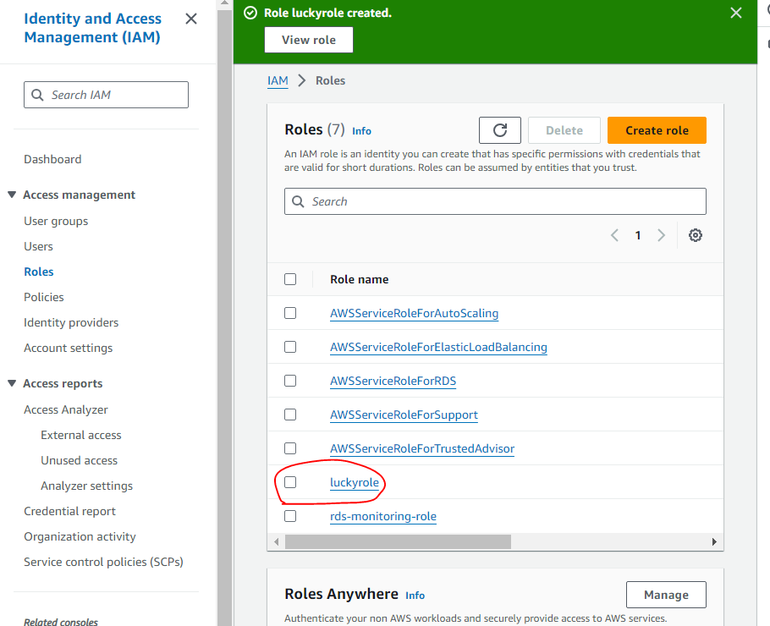Viewport: 770px width, 626px height.
Task: Go to next page of roles
Action: (x=661, y=235)
